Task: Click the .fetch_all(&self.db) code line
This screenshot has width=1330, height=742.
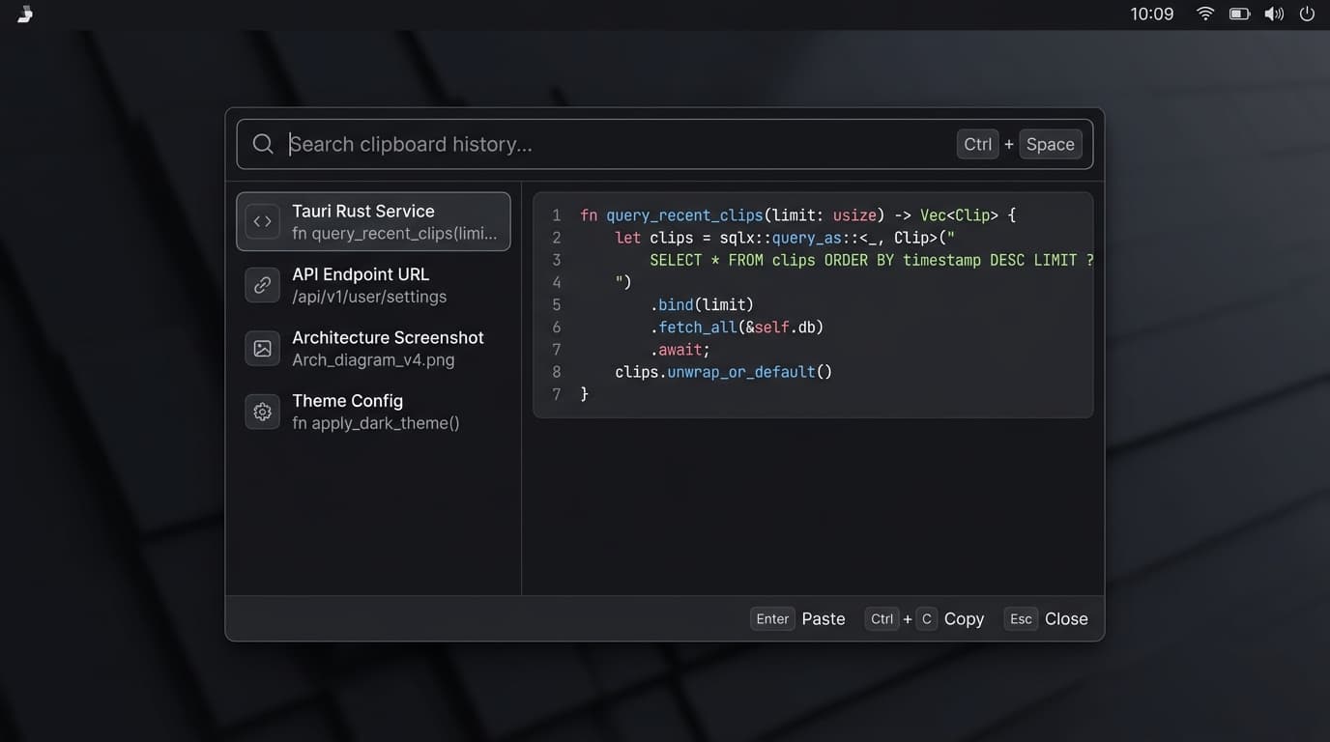Action: 737,327
